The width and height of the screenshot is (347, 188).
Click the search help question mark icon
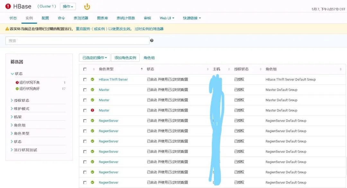[152, 41]
